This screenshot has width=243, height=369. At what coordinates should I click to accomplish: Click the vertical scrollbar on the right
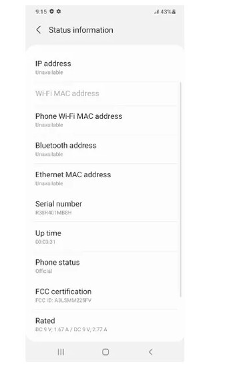tap(180, 189)
